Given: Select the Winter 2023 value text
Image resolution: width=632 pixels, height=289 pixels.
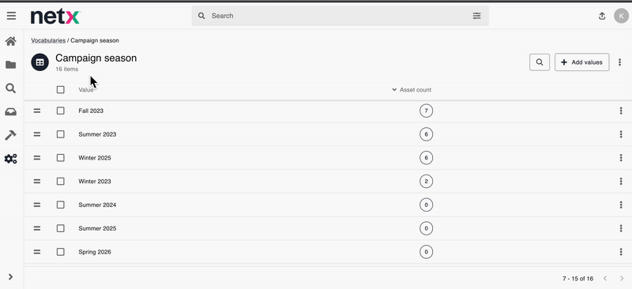Looking at the screenshot, I should point(95,182).
